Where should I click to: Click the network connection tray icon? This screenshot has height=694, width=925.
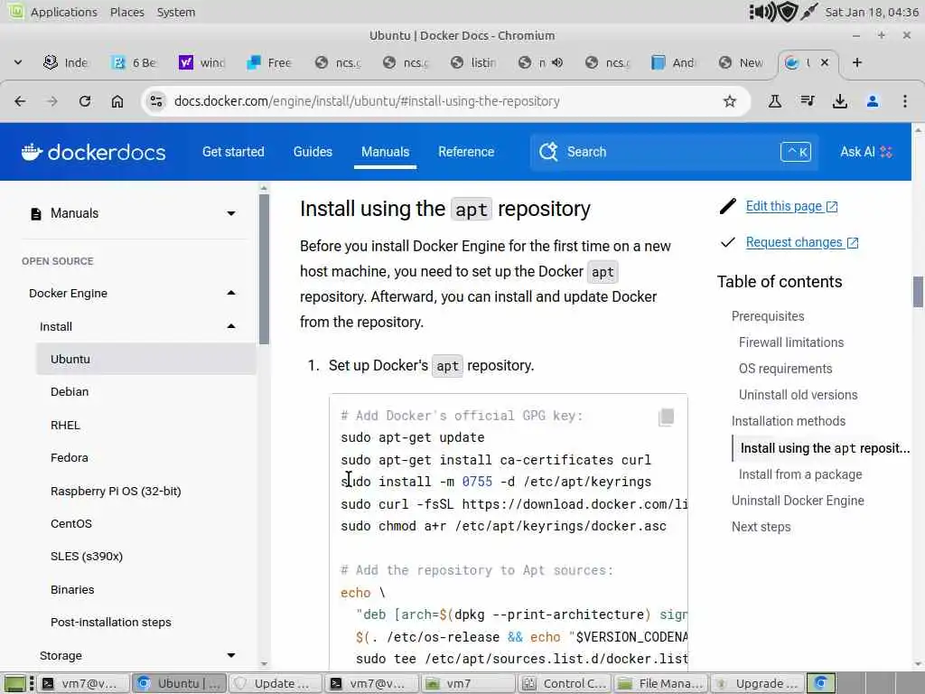[809, 12]
